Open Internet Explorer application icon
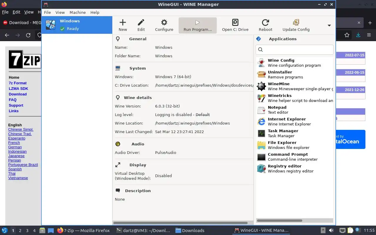 (x=261, y=121)
